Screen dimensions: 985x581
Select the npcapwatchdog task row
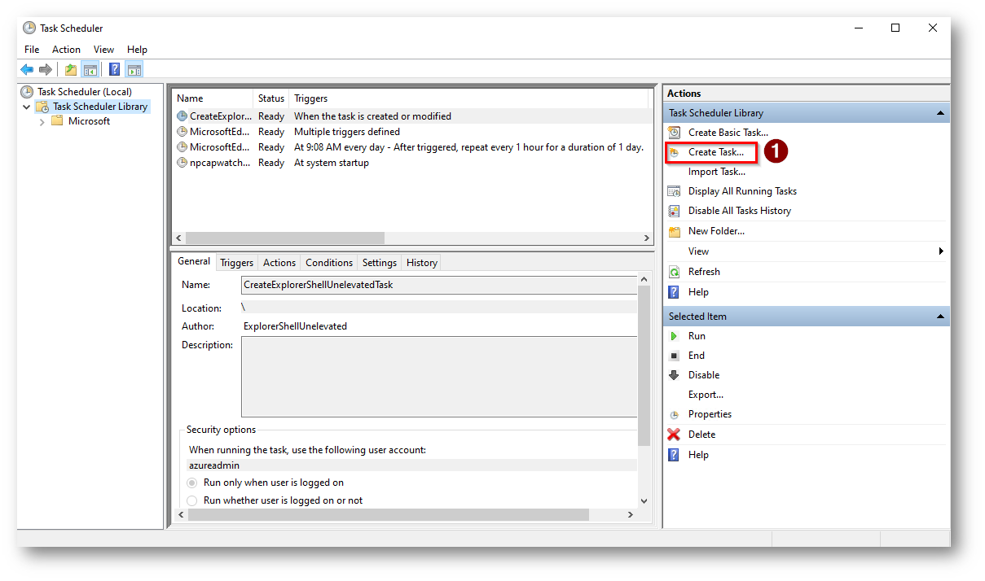click(x=220, y=163)
